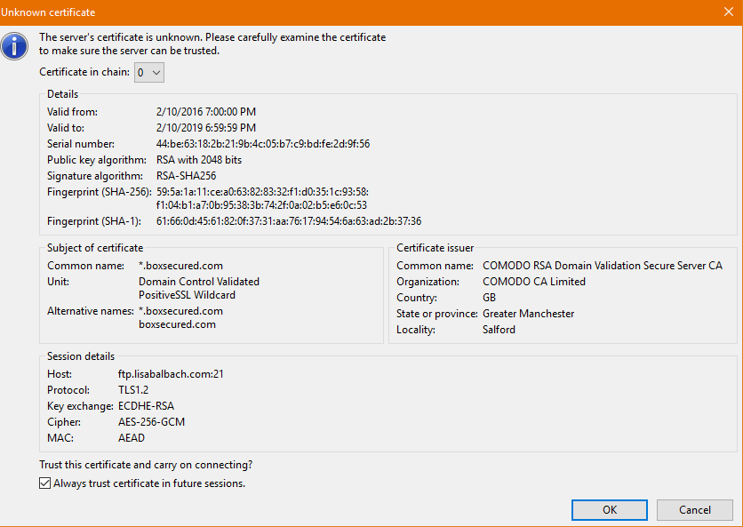Select the Valid from date 2/10/2016 7:00:00 PM
The width and height of the screenshot is (743, 527).
(206, 112)
